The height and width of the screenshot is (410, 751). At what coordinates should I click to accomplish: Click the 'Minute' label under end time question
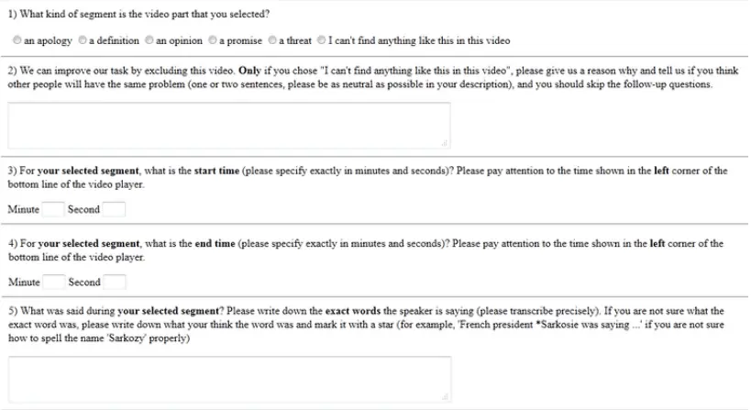(24, 283)
